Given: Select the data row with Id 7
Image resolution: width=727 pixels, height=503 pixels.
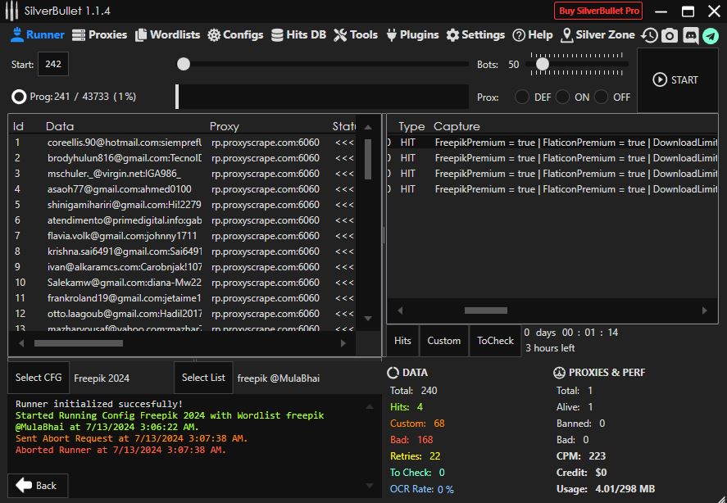Looking at the screenshot, I should click(183, 236).
